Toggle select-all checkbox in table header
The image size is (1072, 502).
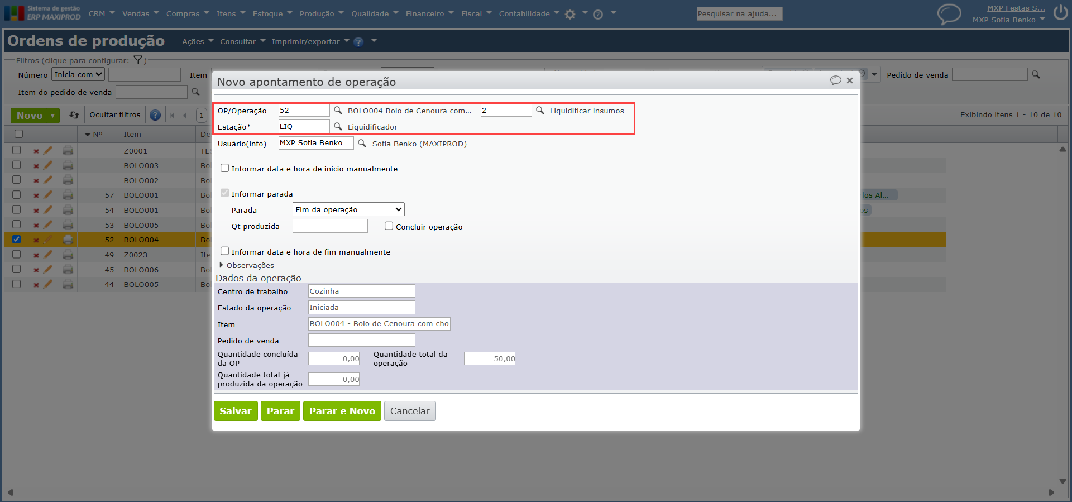click(x=18, y=133)
